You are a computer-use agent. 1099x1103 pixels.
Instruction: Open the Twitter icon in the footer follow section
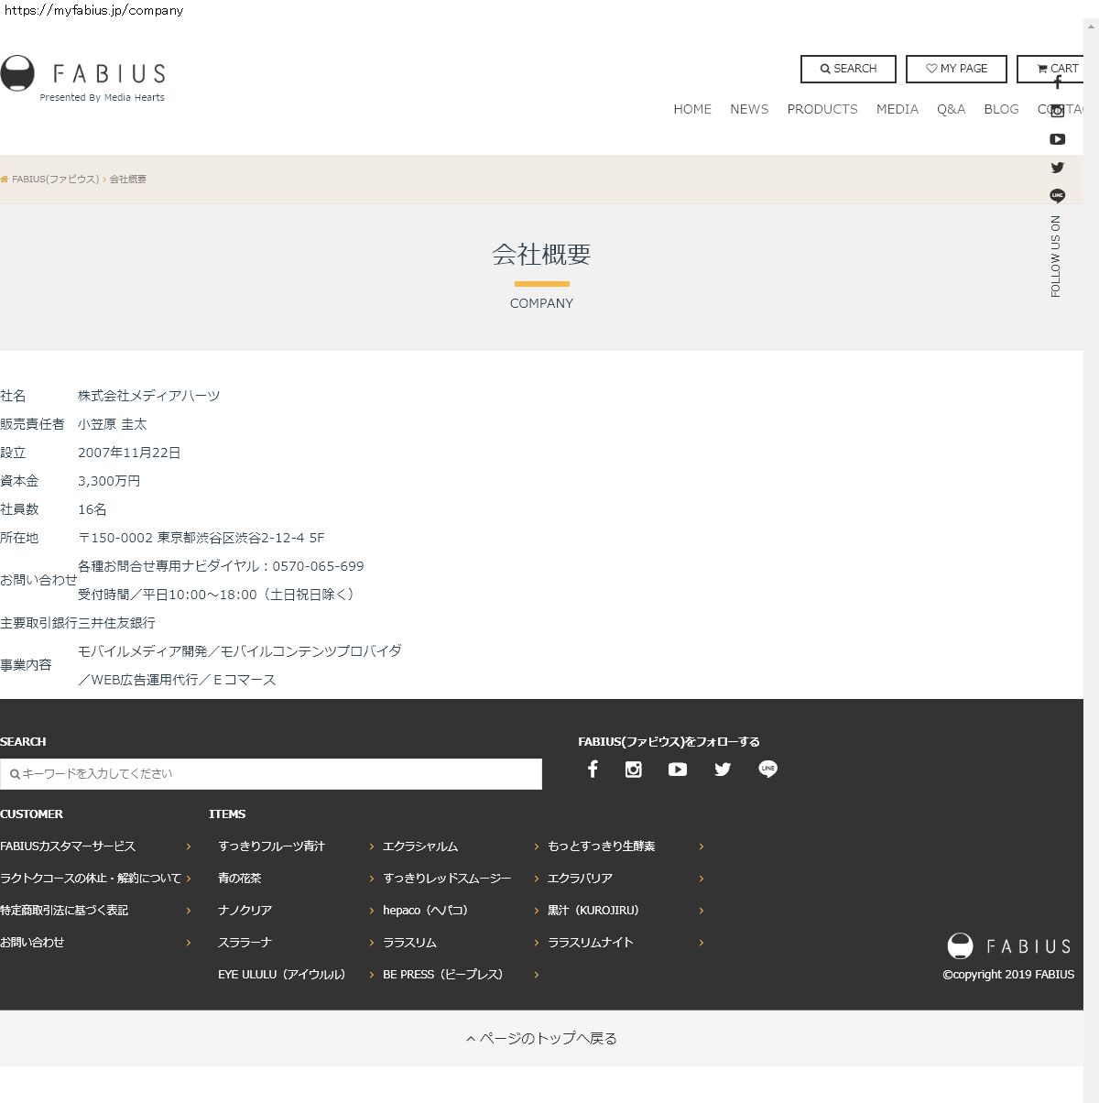723,770
